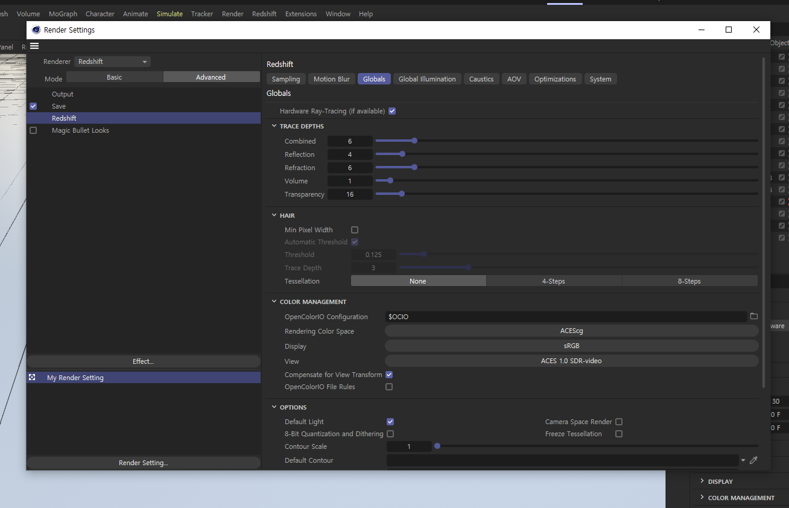Click the Volume depth value field
This screenshot has width=789, height=508.
coord(350,181)
